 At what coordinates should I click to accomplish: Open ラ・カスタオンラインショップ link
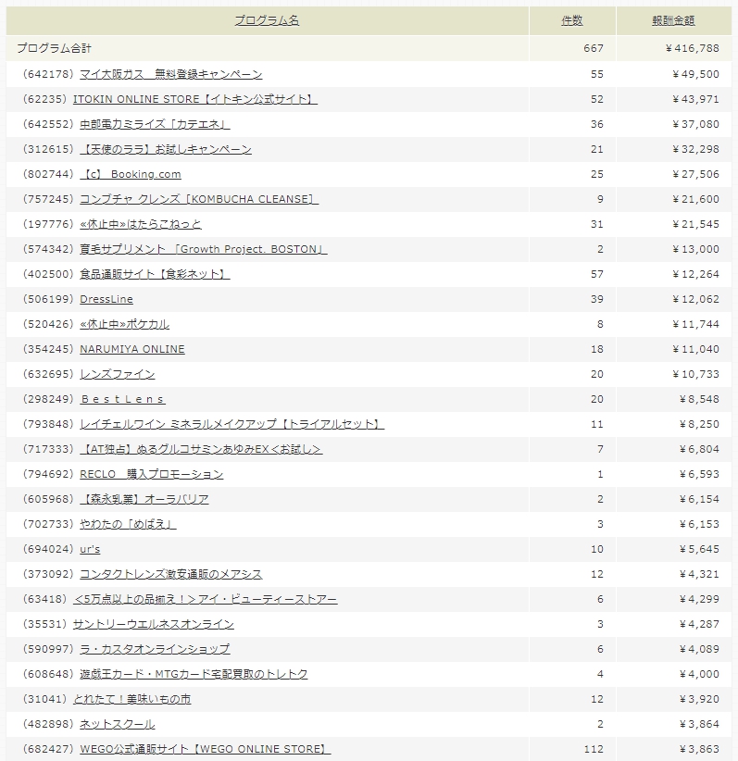click(155, 649)
